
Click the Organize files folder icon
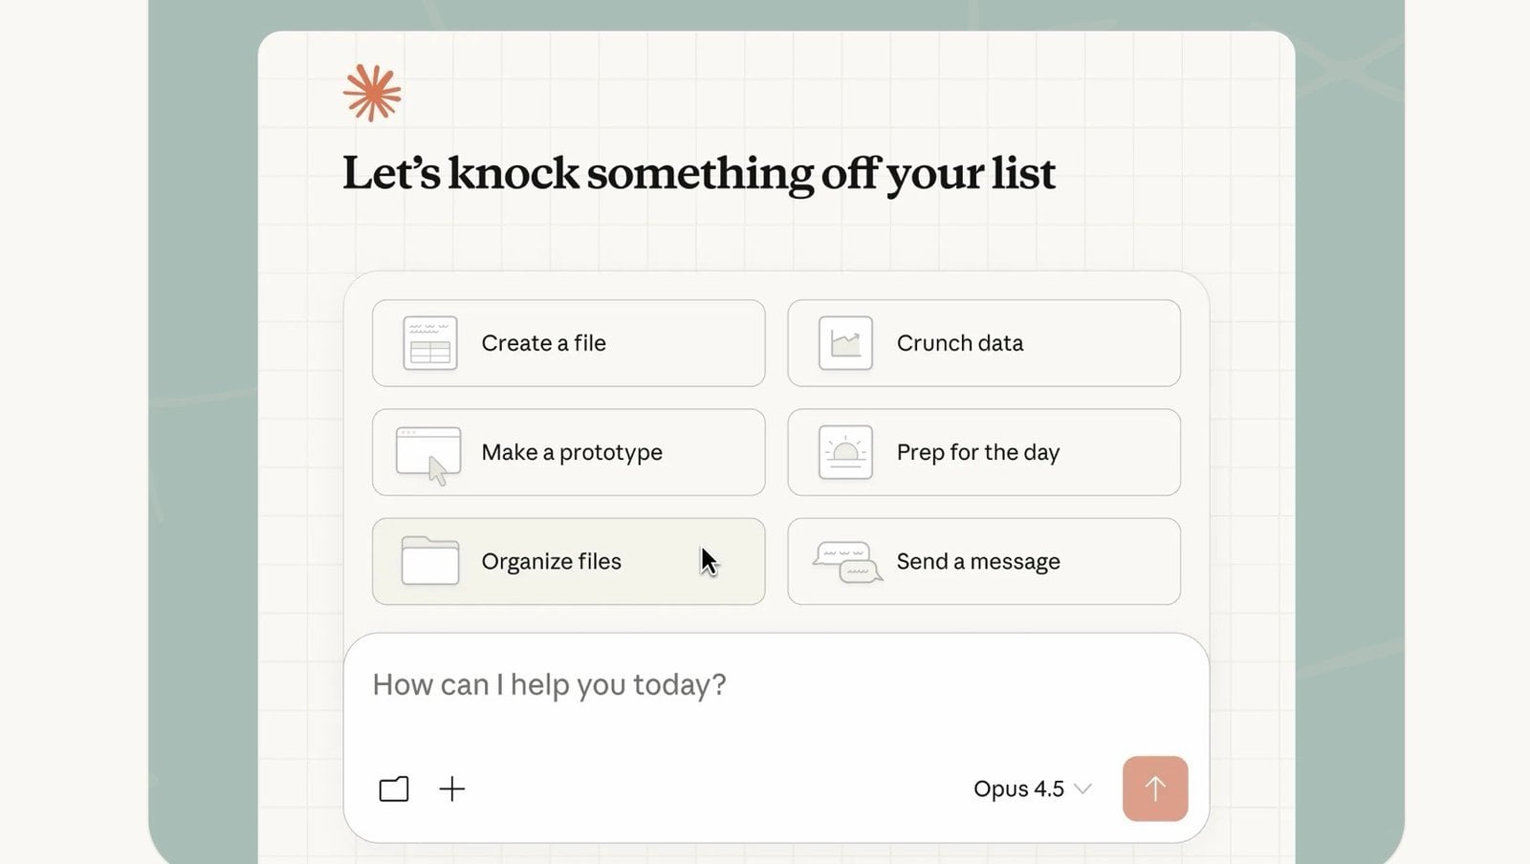428,561
